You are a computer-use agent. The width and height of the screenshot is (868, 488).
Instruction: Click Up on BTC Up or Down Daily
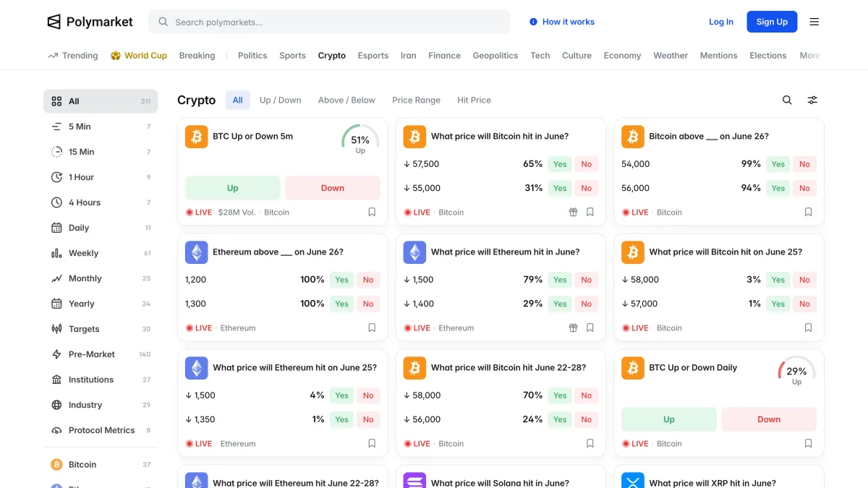pyautogui.click(x=669, y=419)
